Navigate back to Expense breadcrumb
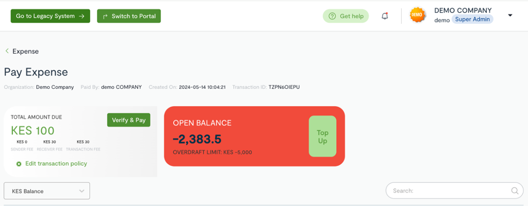The image size is (528, 206). (x=25, y=51)
